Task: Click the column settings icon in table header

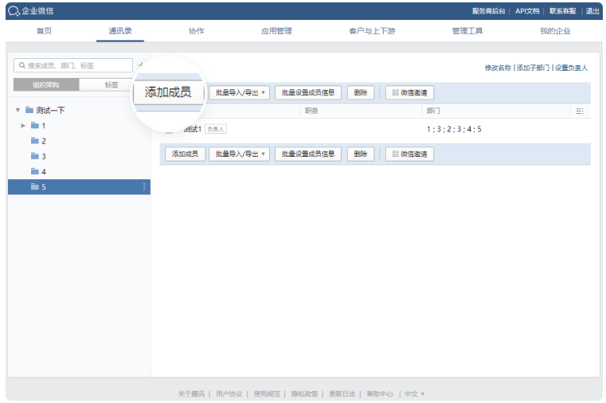Action: pyautogui.click(x=579, y=112)
